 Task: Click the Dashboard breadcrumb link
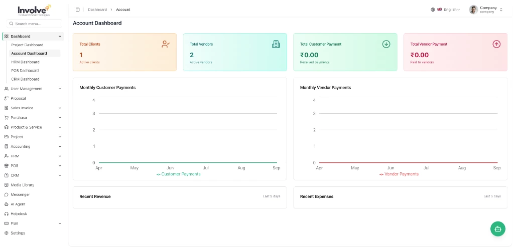pos(97,10)
